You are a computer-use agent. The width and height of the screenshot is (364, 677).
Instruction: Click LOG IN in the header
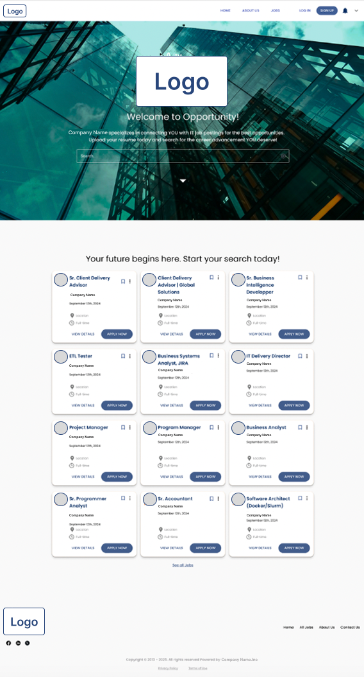(x=305, y=11)
